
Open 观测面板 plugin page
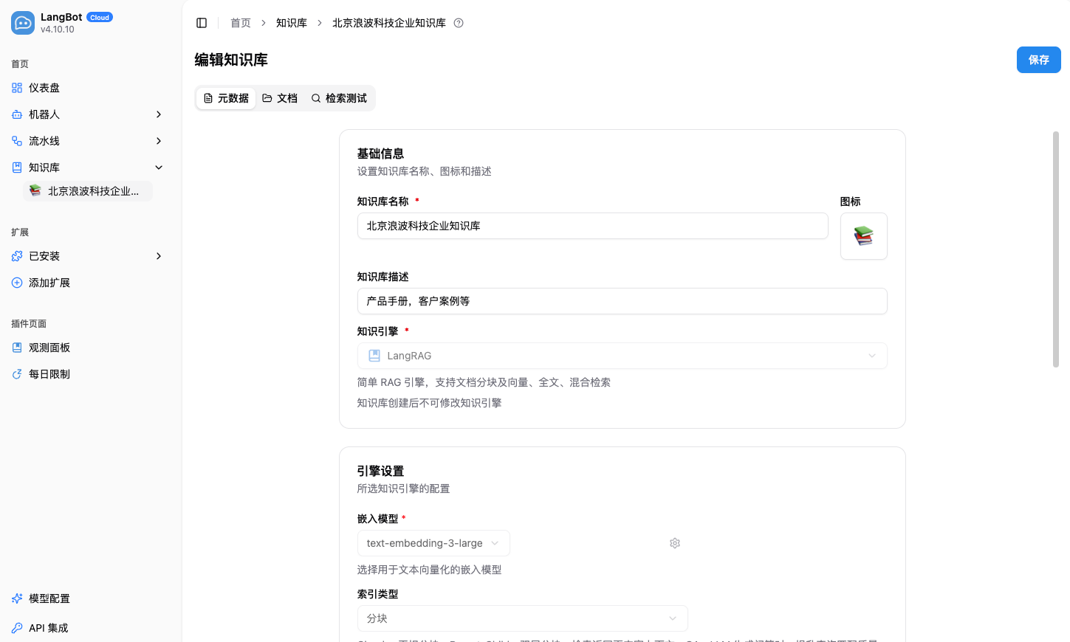[x=88, y=348]
